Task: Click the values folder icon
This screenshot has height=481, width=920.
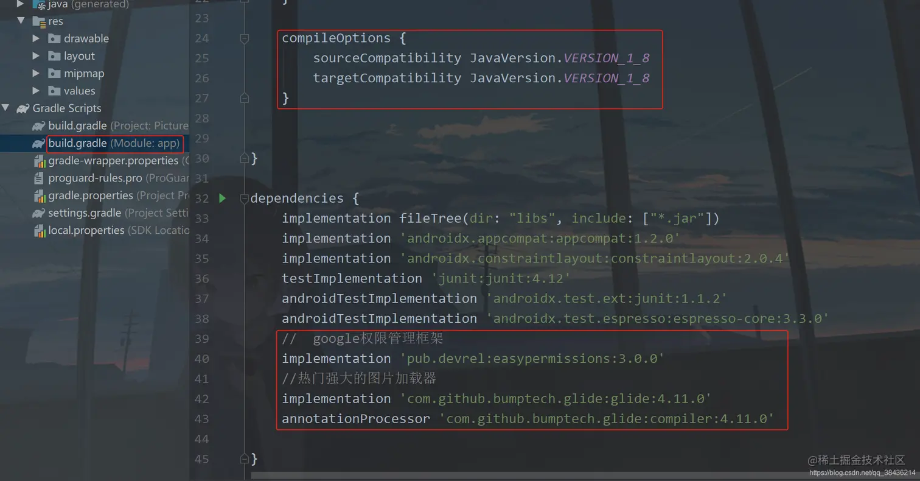Action: pos(54,91)
